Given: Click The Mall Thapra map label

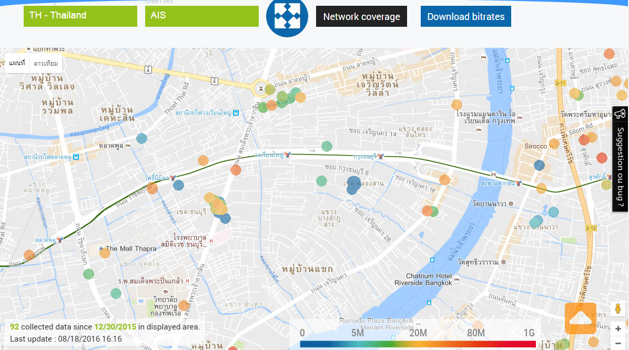Looking at the screenshot, I should click(131, 249).
